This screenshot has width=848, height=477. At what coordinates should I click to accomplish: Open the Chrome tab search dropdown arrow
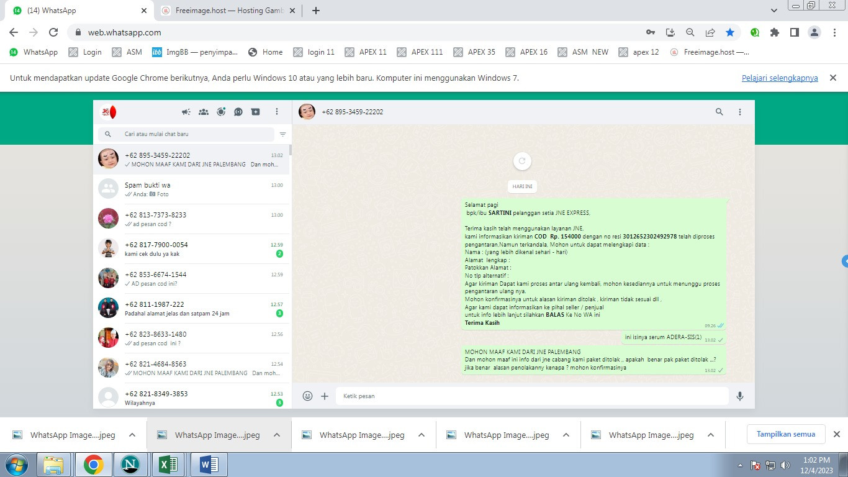[774, 11]
